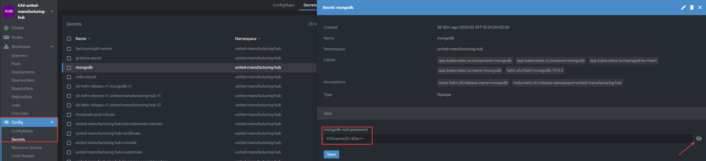
Task: Sort by Namespace column arrow
Action: [259, 39]
